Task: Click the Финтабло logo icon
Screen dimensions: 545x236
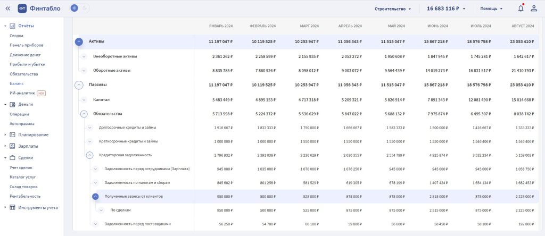Action: tap(22, 9)
